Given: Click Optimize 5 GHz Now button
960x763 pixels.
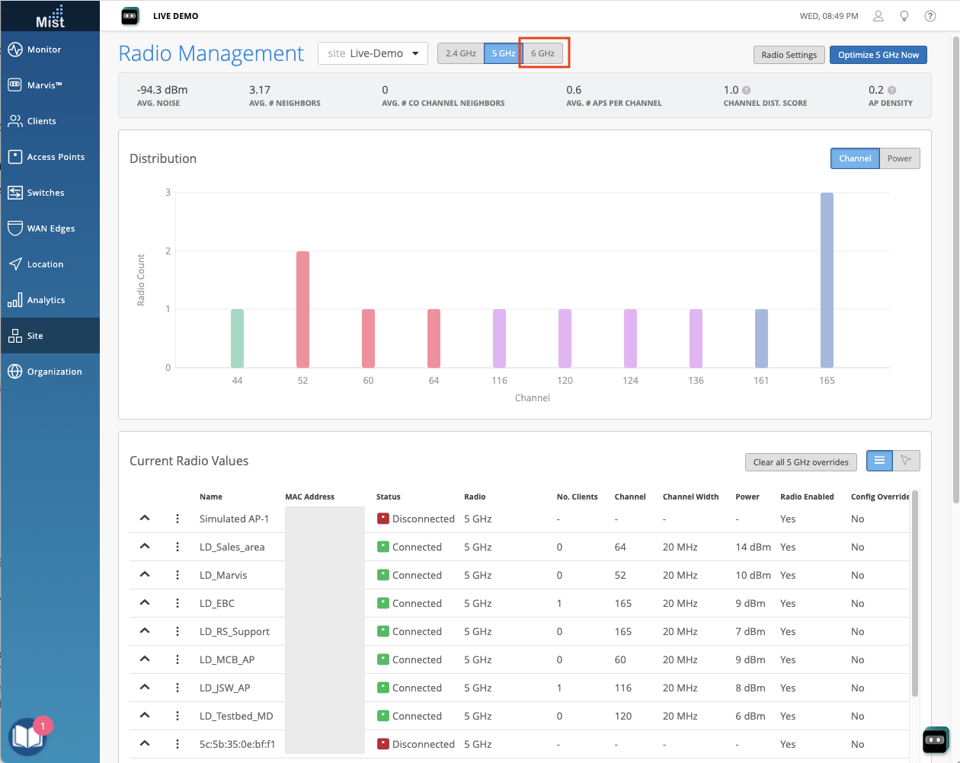Looking at the screenshot, I should pyautogui.click(x=878, y=55).
